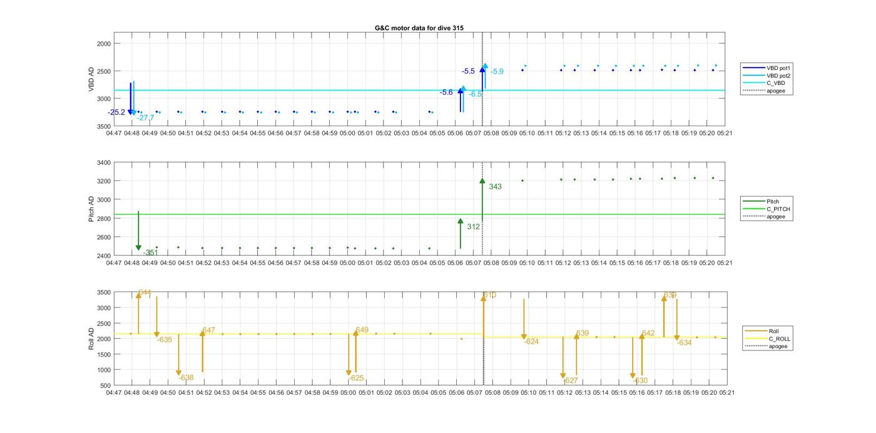Click the '-630' roll annotation
Image resolution: width=876 pixels, height=433 pixels.
[639, 381]
